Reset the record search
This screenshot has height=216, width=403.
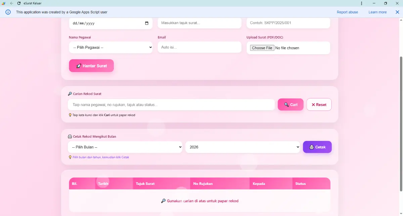click(x=319, y=104)
